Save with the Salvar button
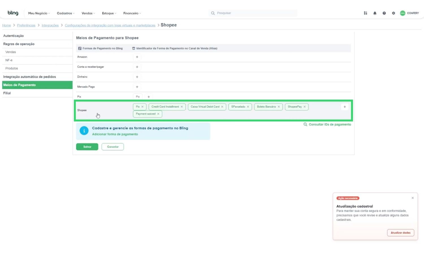The height and width of the screenshot is (254, 424). [87, 147]
